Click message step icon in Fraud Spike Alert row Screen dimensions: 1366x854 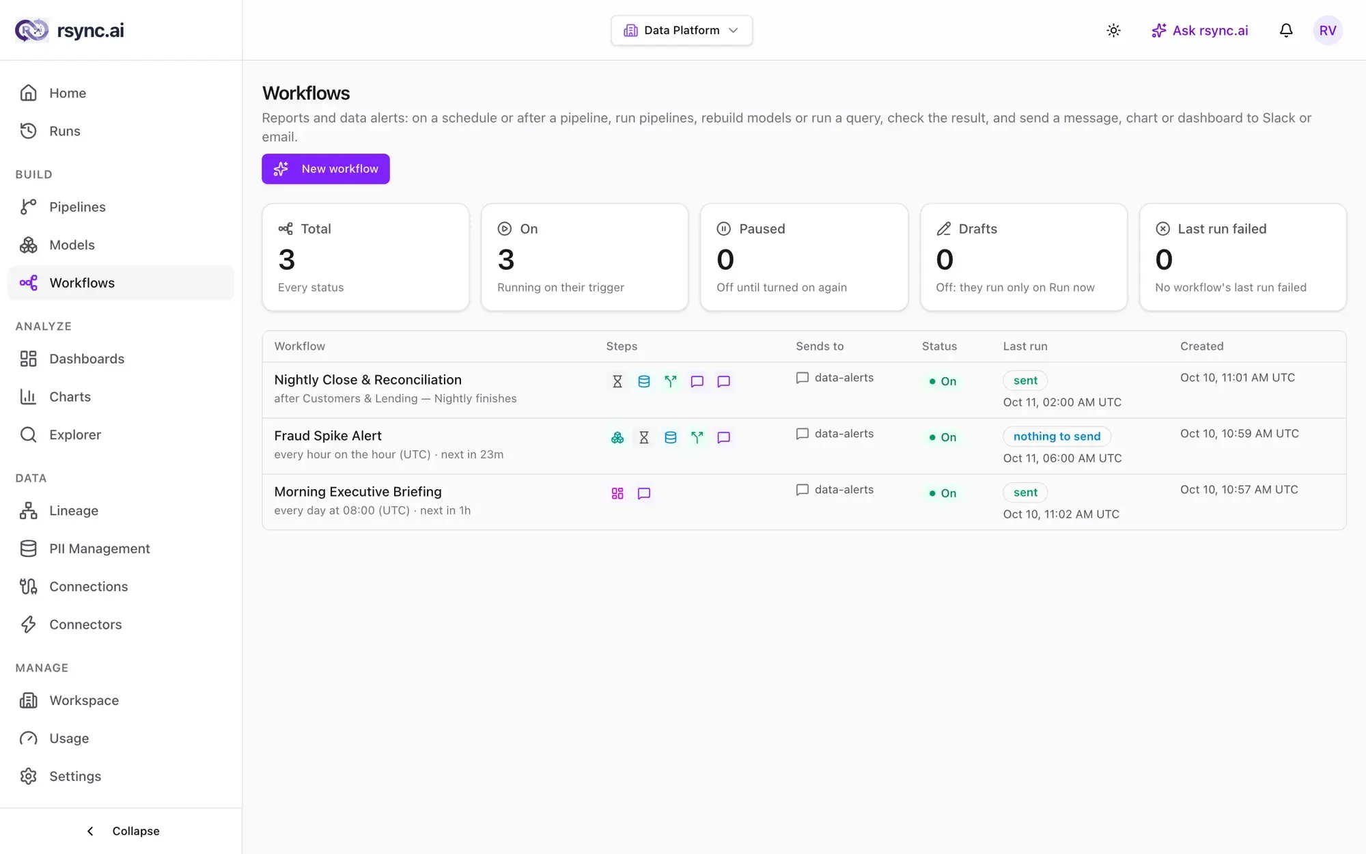724,437
